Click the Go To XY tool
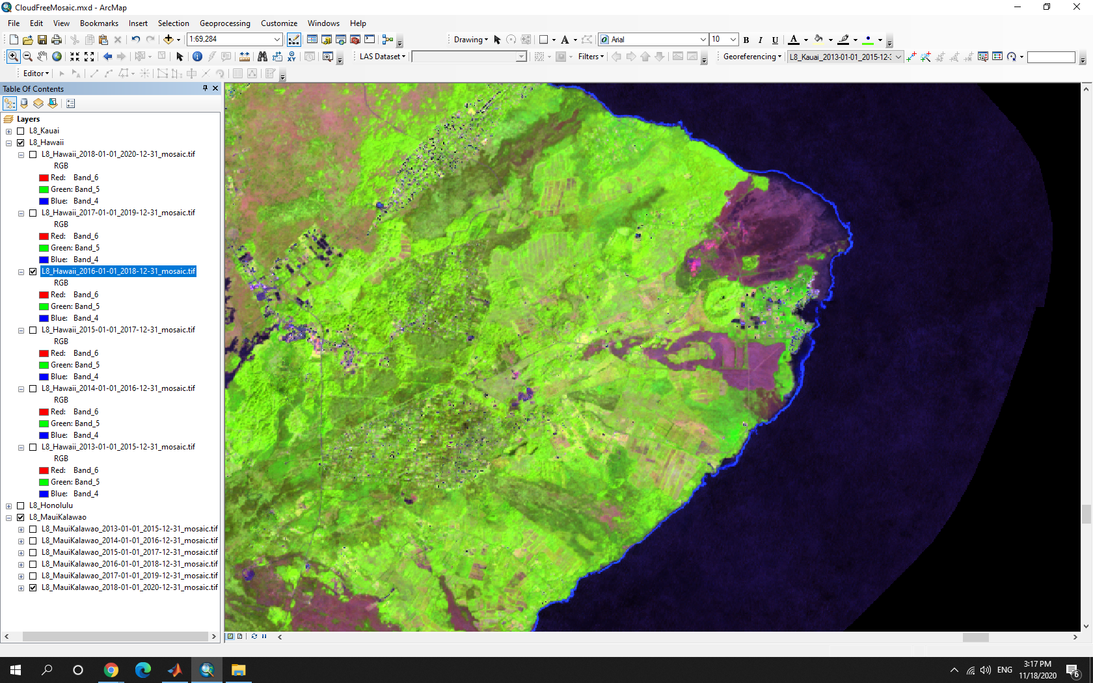Image resolution: width=1093 pixels, height=683 pixels. [x=291, y=57]
